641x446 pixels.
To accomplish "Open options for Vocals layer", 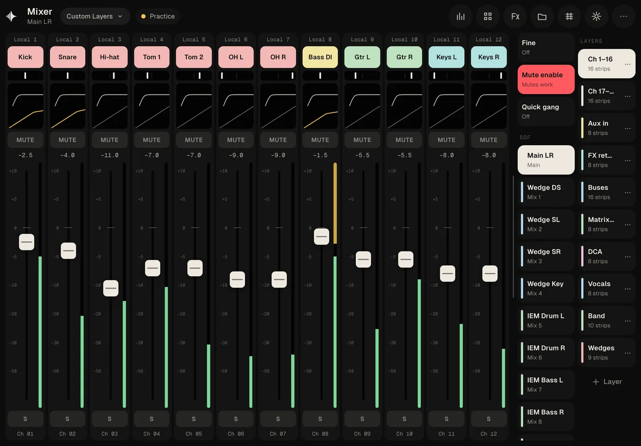I will (x=627, y=289).
